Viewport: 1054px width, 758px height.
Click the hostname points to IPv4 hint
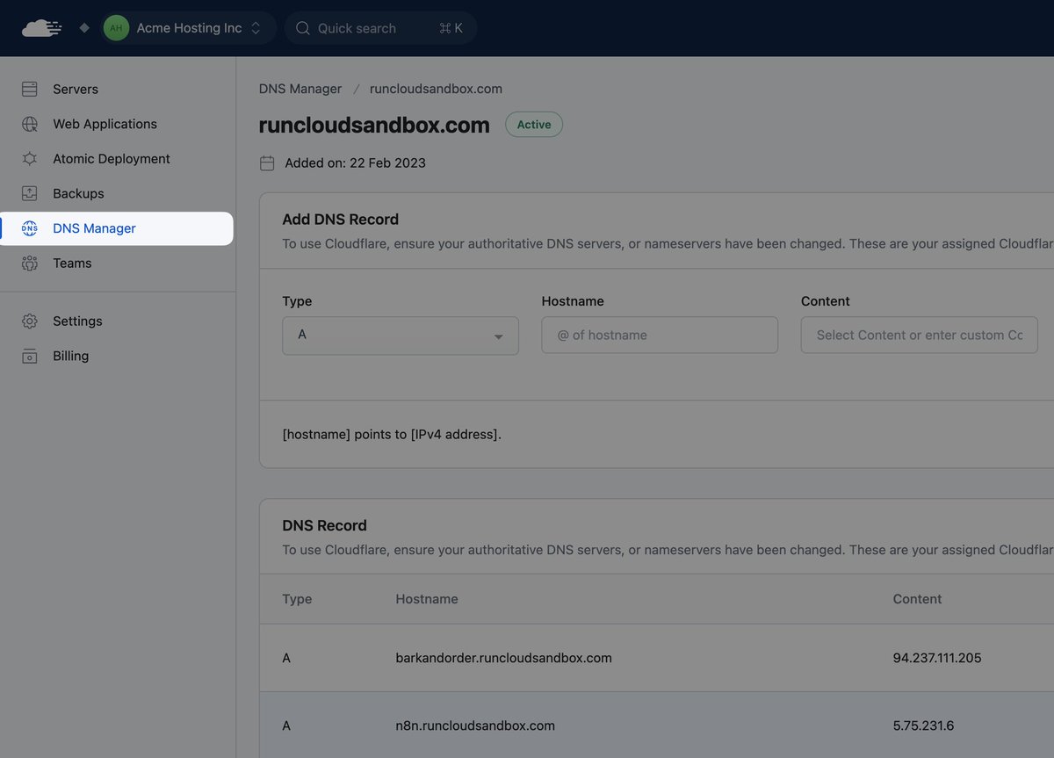pyautogui.click(x=392, y=435)
